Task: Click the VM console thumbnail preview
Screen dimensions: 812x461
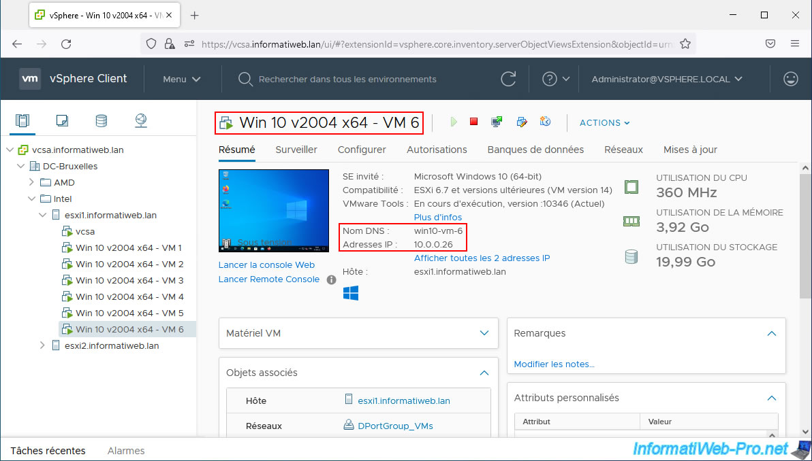Action: click(274, 211)
